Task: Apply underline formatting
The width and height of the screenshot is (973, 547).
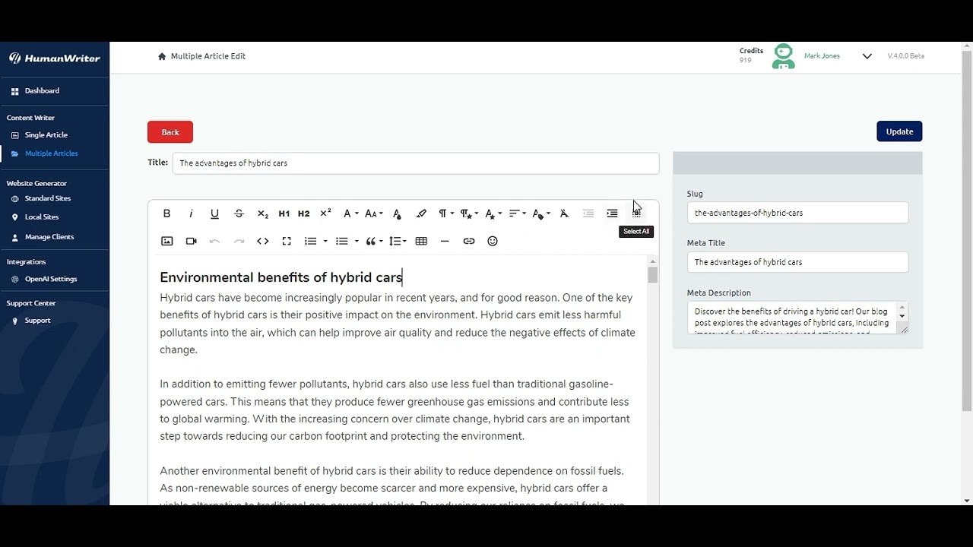Action: pyautogui.click(x=214, y=213)
